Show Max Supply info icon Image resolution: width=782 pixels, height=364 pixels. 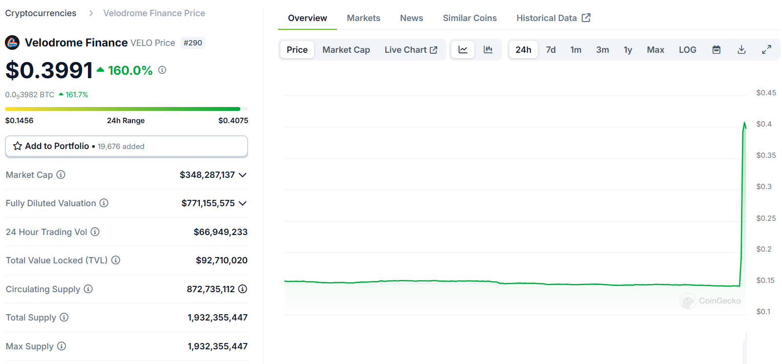click(x=62, y=346)
